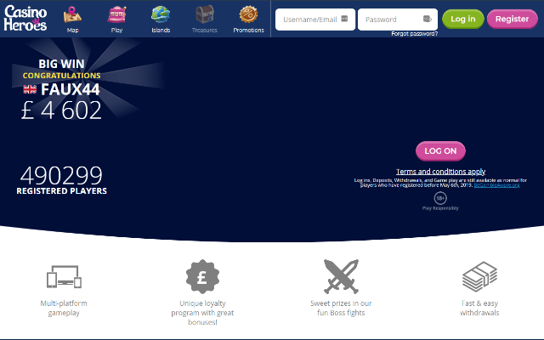Click the crossed swords Boss fights icon
The height and width of the screenshot is (340, 544).
point(341,276)
